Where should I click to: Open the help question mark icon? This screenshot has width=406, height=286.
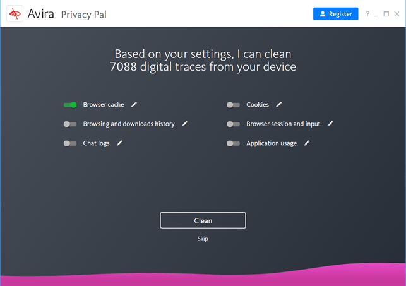click(x=367, y=14)
